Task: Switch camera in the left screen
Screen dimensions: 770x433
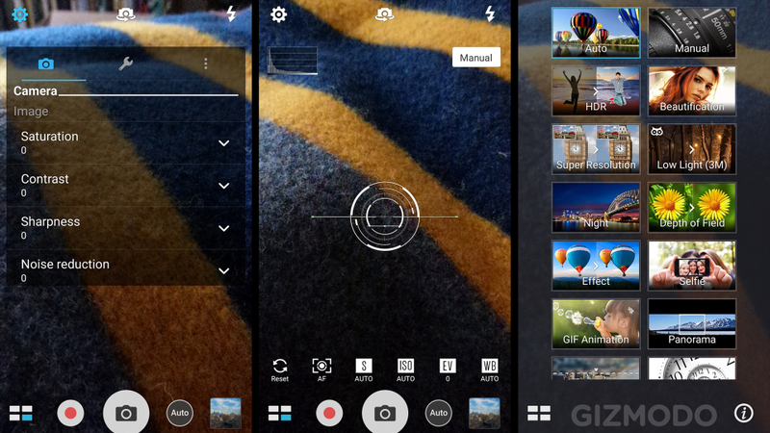Action: coord(125,14)
